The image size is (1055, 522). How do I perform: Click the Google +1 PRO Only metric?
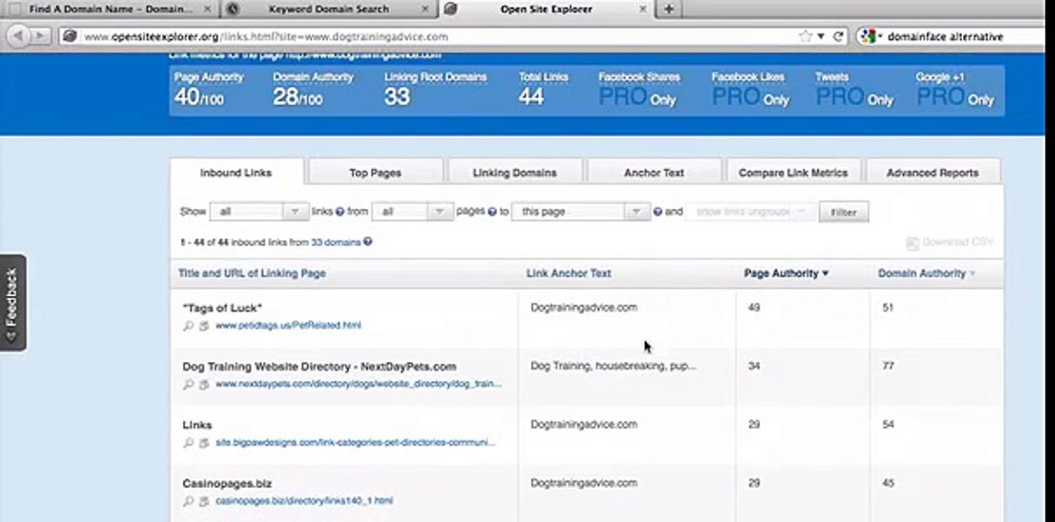[x=955, y=90]
